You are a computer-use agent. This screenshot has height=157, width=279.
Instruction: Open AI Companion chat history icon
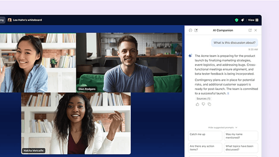pos(191,30)
